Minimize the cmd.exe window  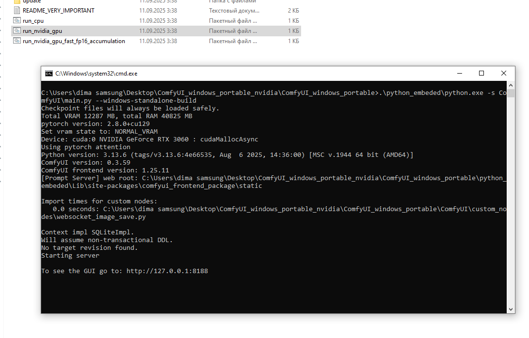tap(460, 73)
